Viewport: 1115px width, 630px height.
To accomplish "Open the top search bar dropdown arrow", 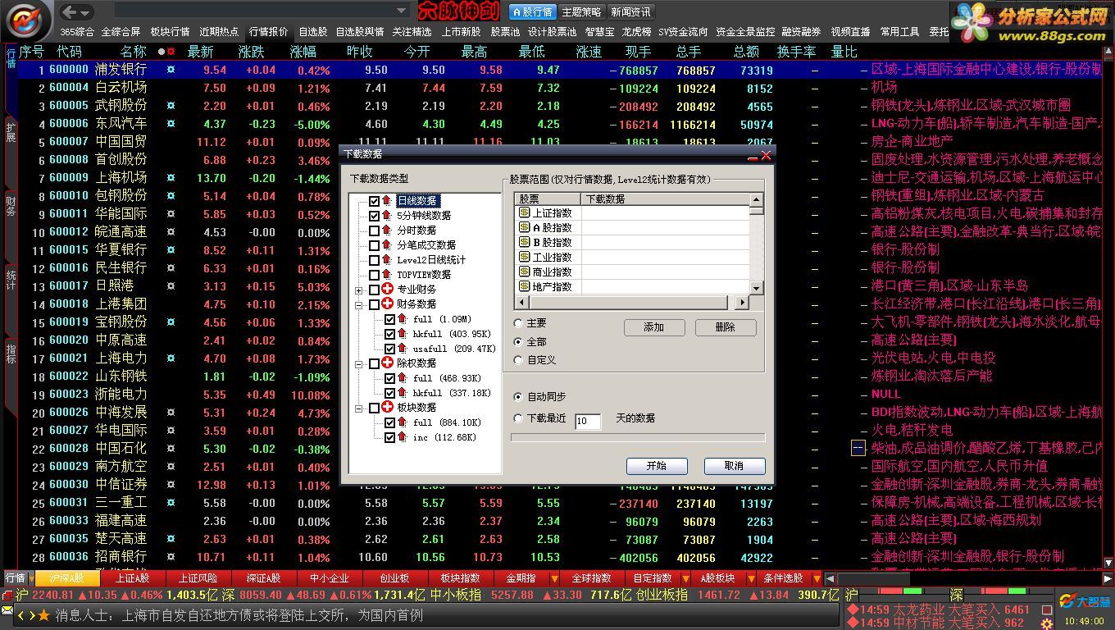I will coord(402,11).
